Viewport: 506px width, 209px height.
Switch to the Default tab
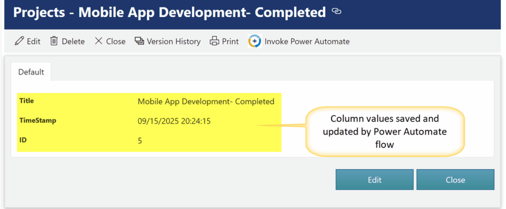pos(31,72)
